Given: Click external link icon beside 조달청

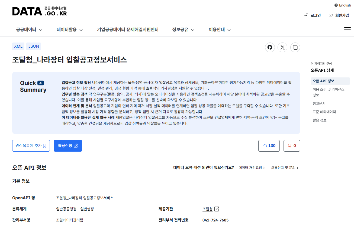Looking at the screenshot, I should 217,209.
